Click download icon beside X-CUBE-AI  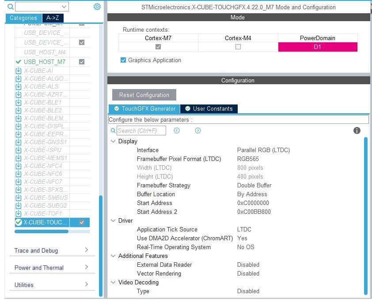(18, 71)
